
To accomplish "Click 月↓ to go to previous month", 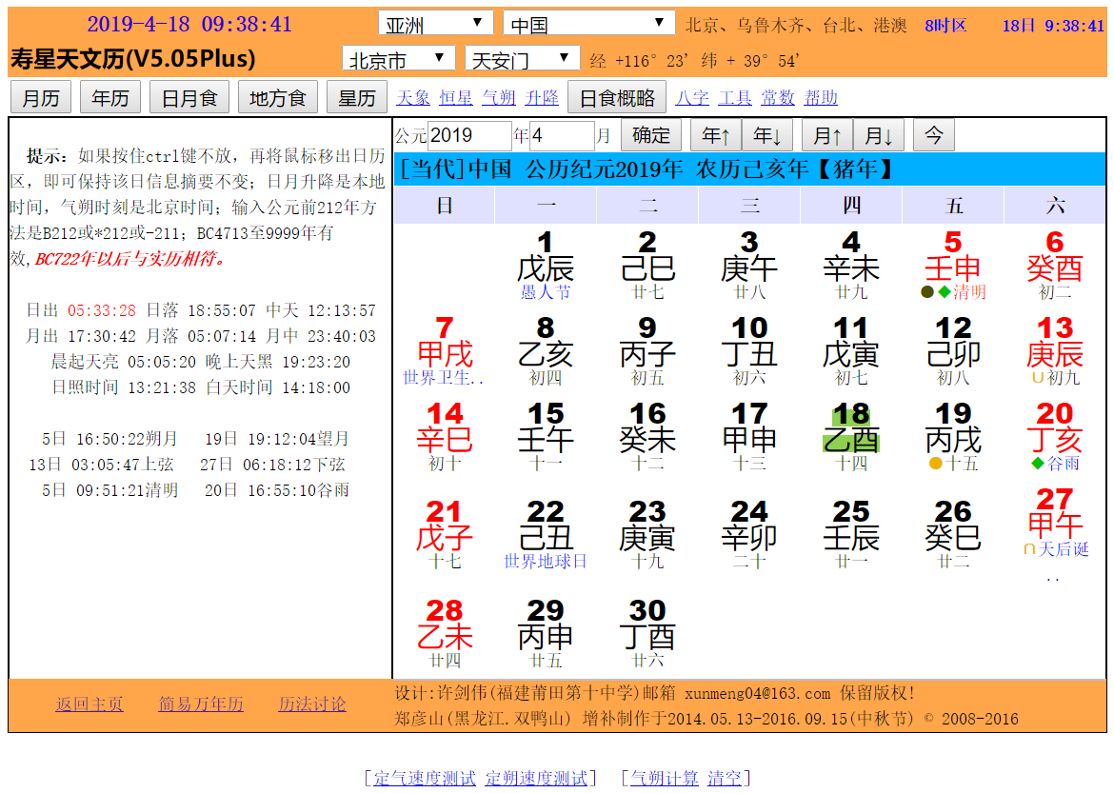I will (x=880, y=134).
